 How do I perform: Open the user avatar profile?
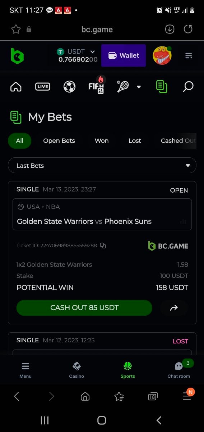pos(162,55)
